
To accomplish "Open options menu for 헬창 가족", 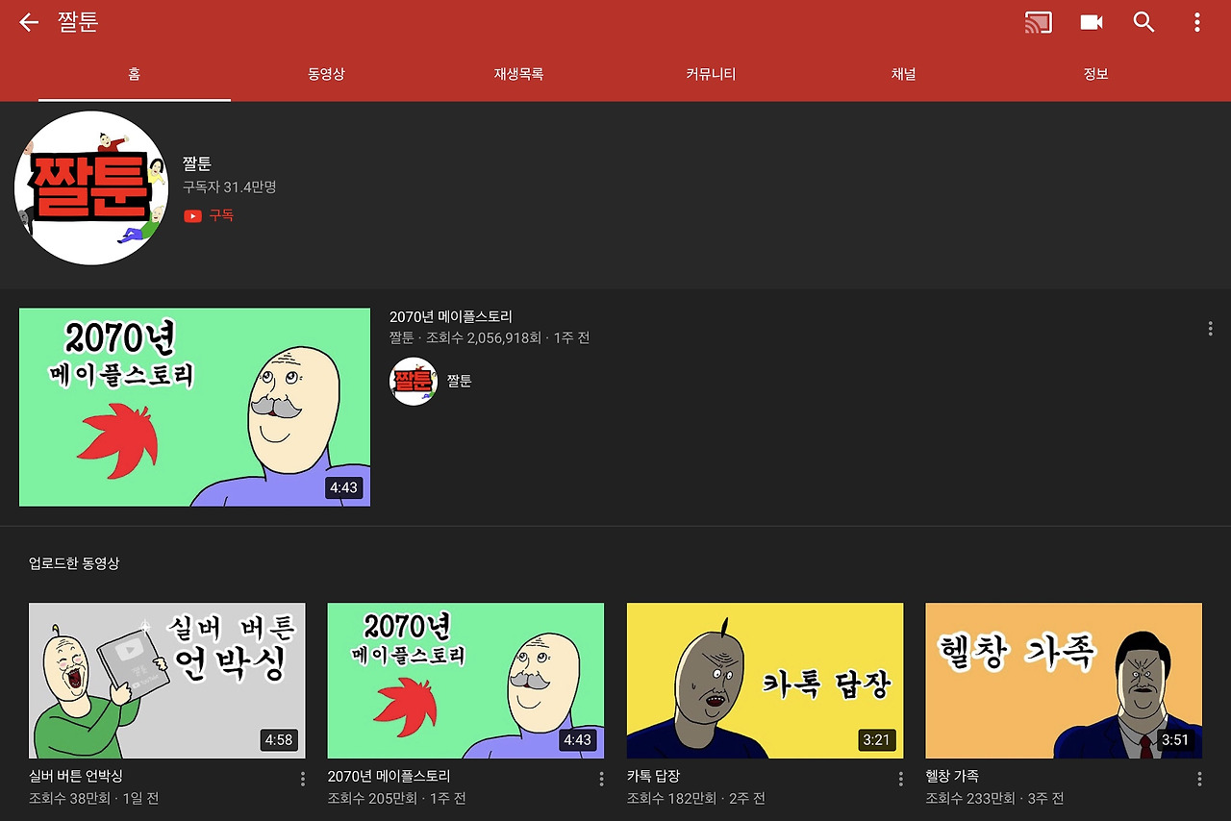I will [x=1199, y=779].
